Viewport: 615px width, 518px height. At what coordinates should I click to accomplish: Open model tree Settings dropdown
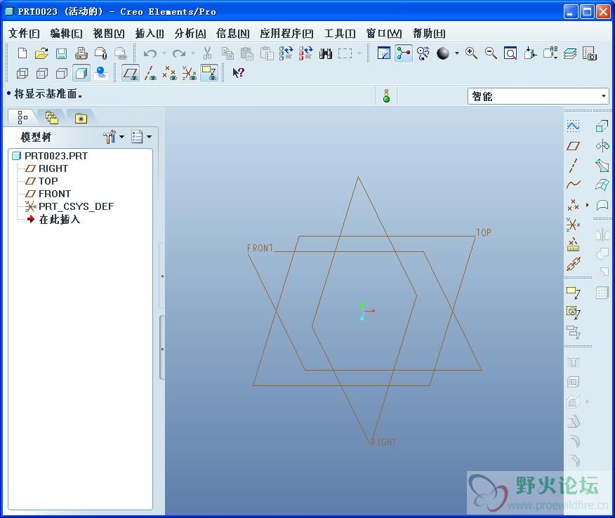(x=114, y=137)
